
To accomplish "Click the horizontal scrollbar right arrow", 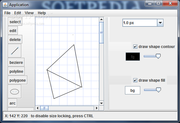I will (97, 108).
